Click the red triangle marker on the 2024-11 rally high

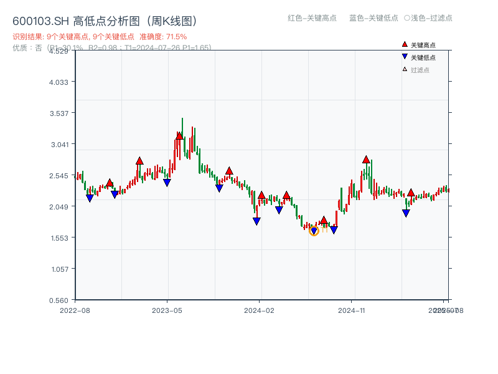click(365, 158)
